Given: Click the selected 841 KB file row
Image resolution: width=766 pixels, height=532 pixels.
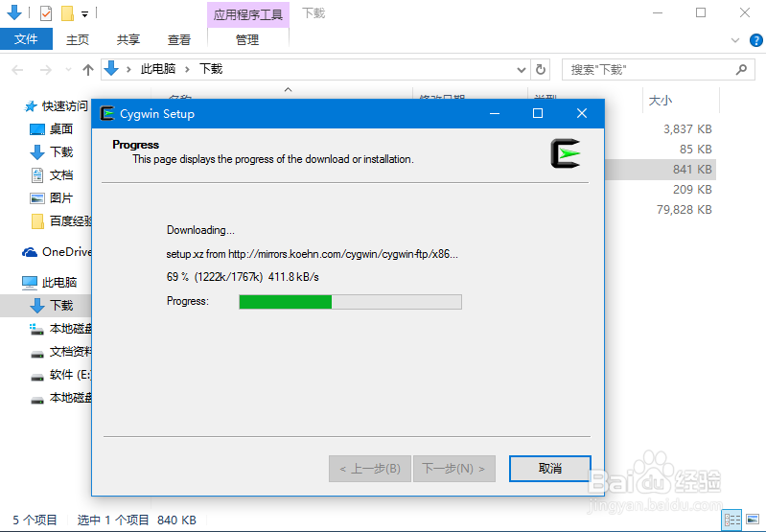Looking at the screenshot, I should pyautogui.click(x=661, y=170).
